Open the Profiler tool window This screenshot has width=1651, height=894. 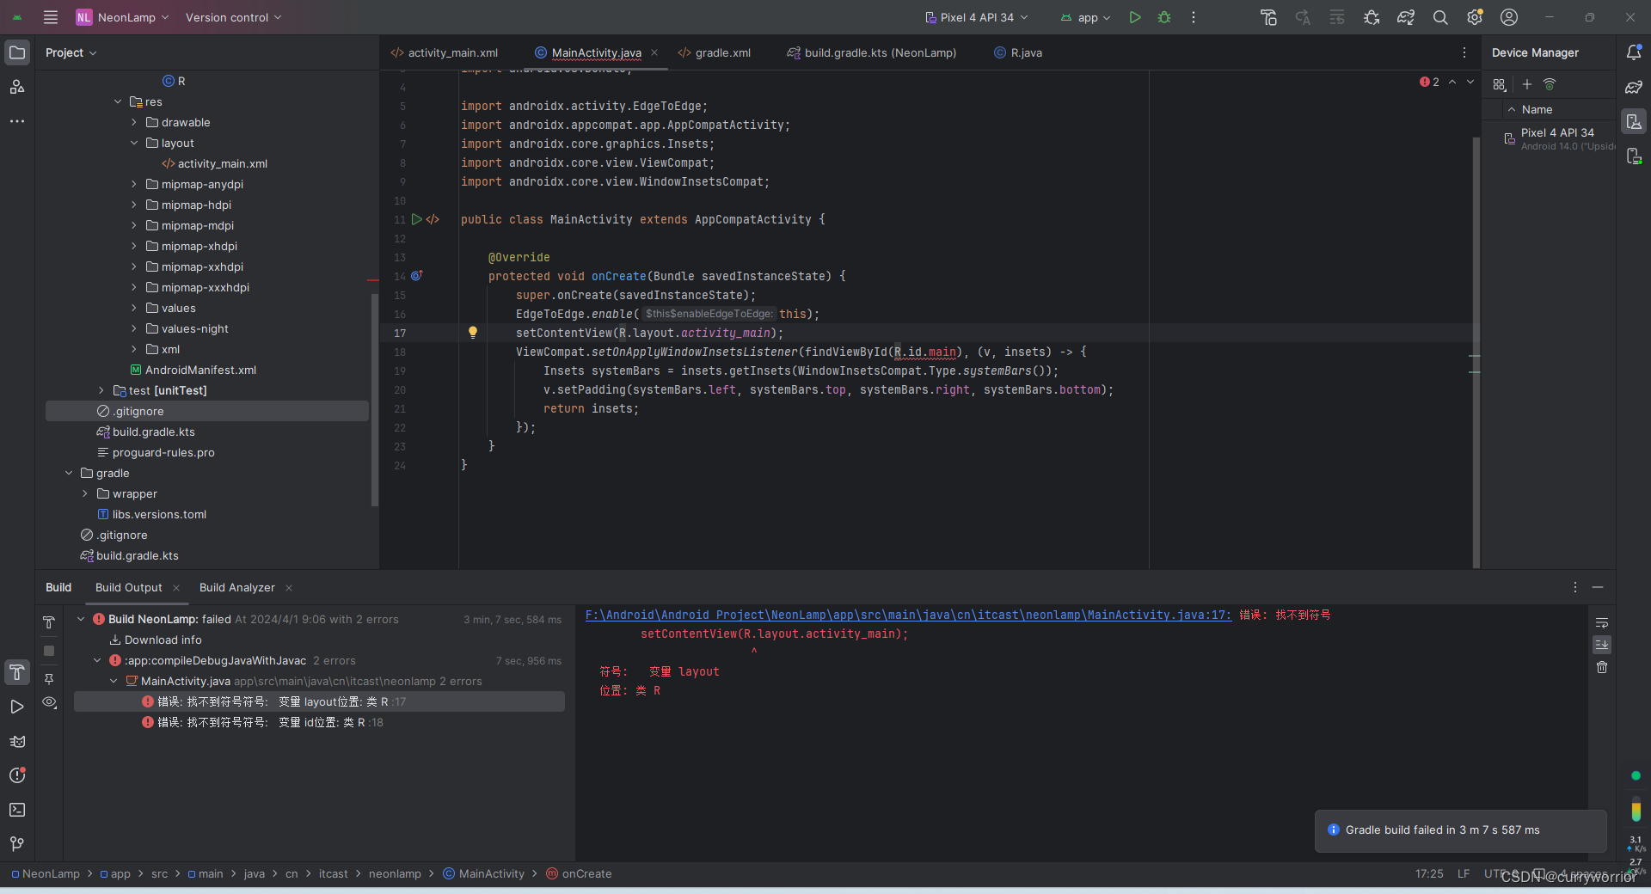point(16,776)
